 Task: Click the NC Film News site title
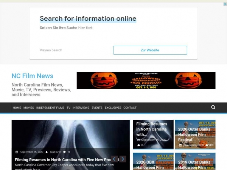(33, 76)
